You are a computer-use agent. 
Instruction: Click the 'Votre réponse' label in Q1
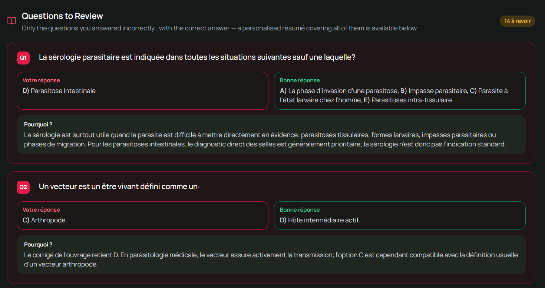41,80
